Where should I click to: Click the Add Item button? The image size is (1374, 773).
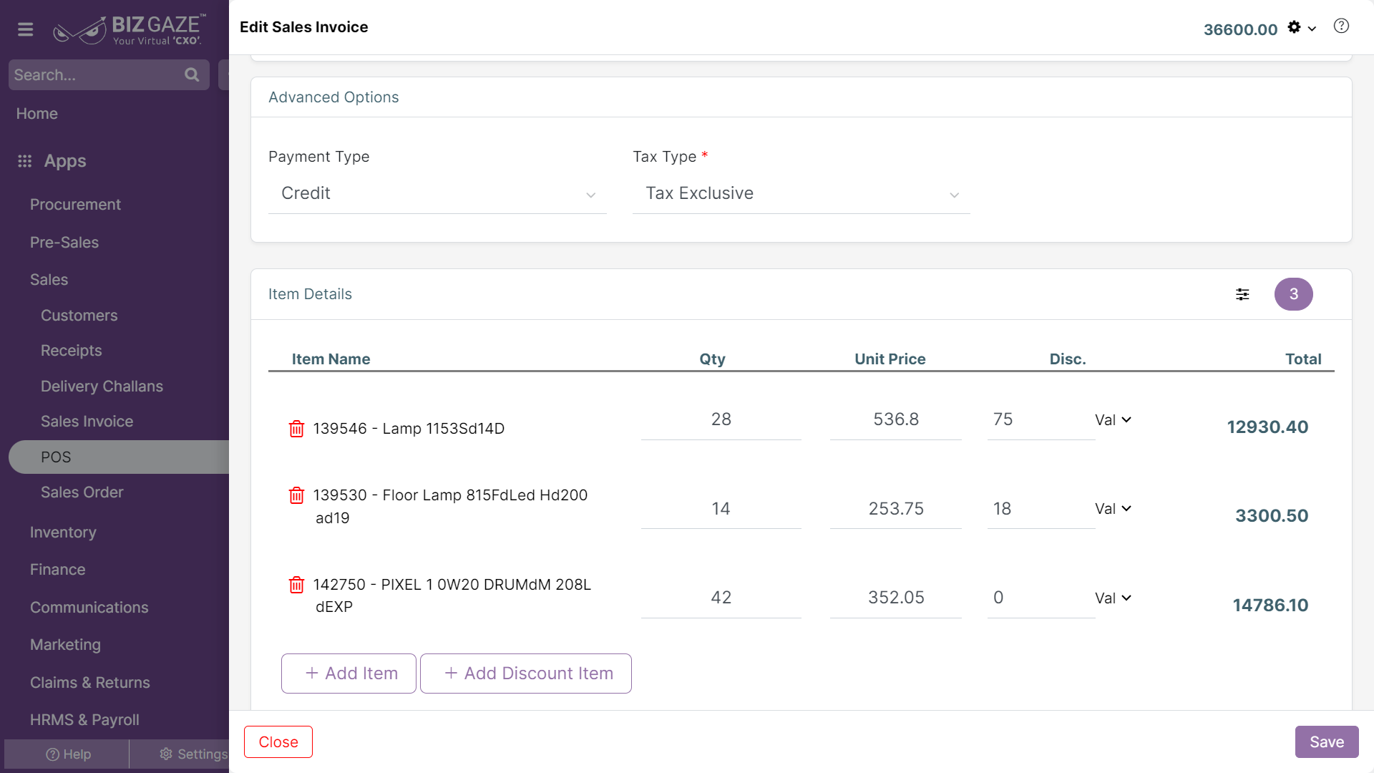click(x=349, y=674)
